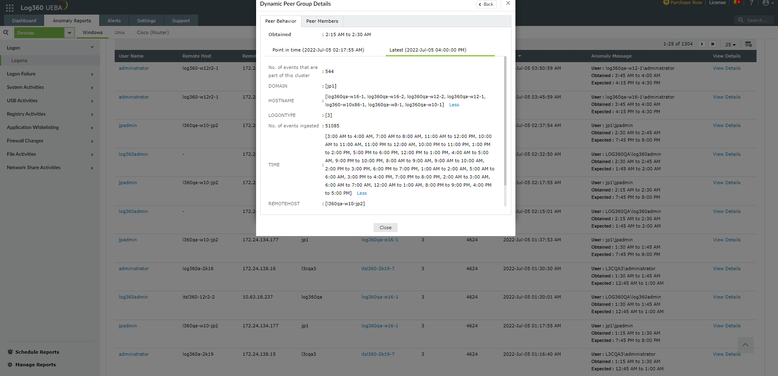Expand the File Activities section
This screenshot has height=376, width=778.
(x=50, y=154)
